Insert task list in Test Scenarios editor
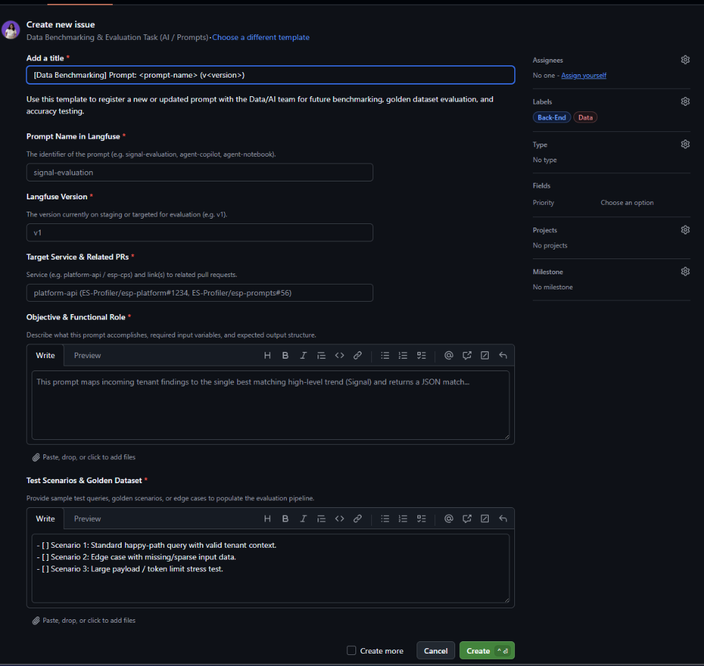This screenshot has width=704, height=666. tap(421, 519)
